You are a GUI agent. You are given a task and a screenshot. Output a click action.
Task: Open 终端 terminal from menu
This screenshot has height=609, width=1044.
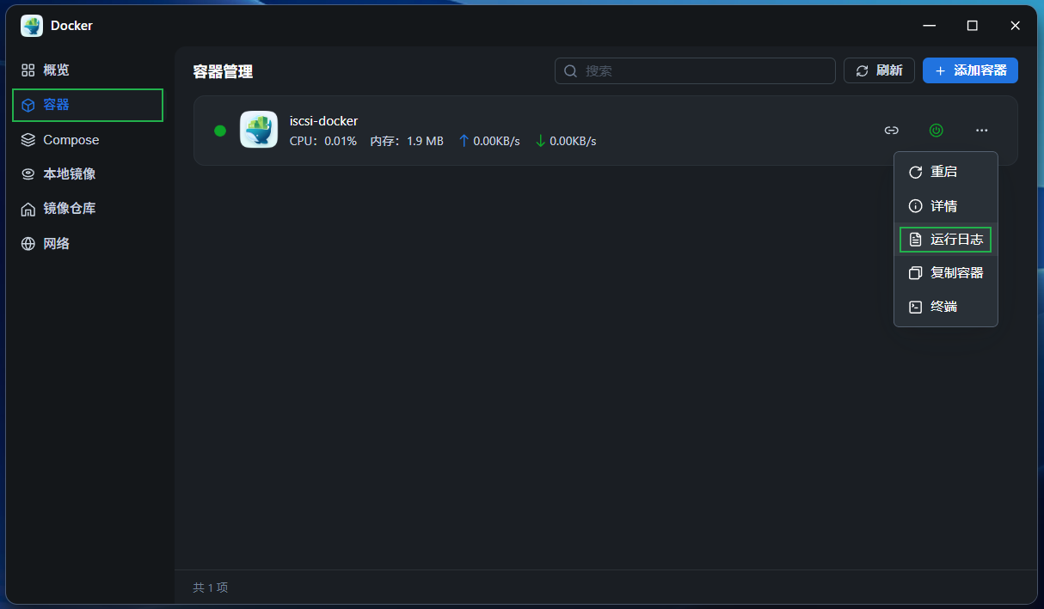(945, 307)
